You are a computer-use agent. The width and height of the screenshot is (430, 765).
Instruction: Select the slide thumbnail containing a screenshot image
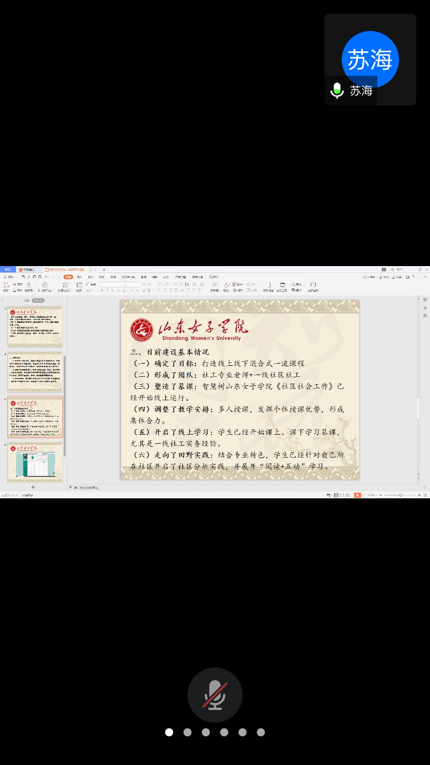[x=35, y=462]
